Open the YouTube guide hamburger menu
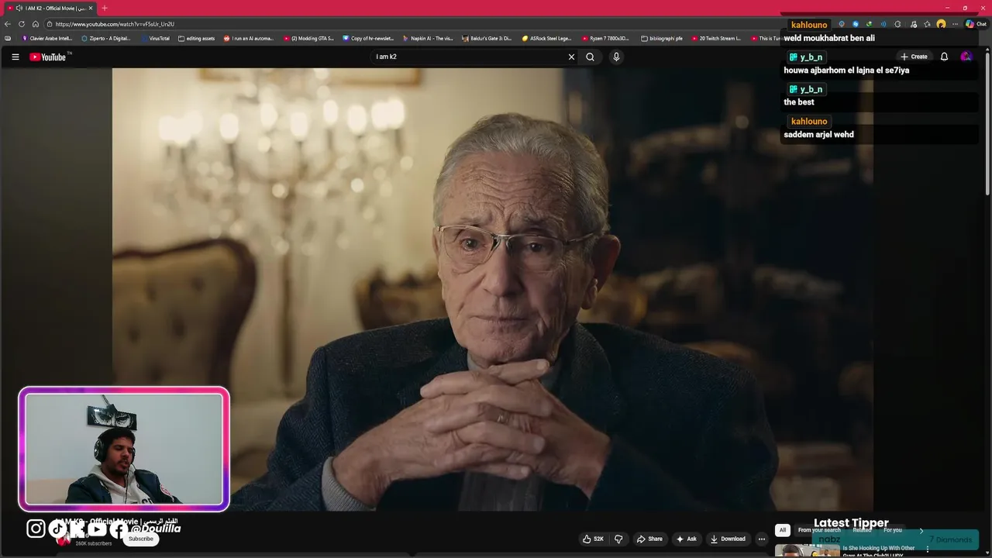 (x=15, y=57)
